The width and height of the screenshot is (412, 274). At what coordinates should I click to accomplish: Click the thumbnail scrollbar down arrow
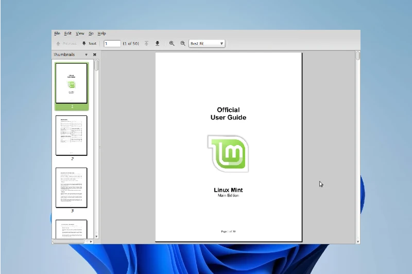[96, 236]
